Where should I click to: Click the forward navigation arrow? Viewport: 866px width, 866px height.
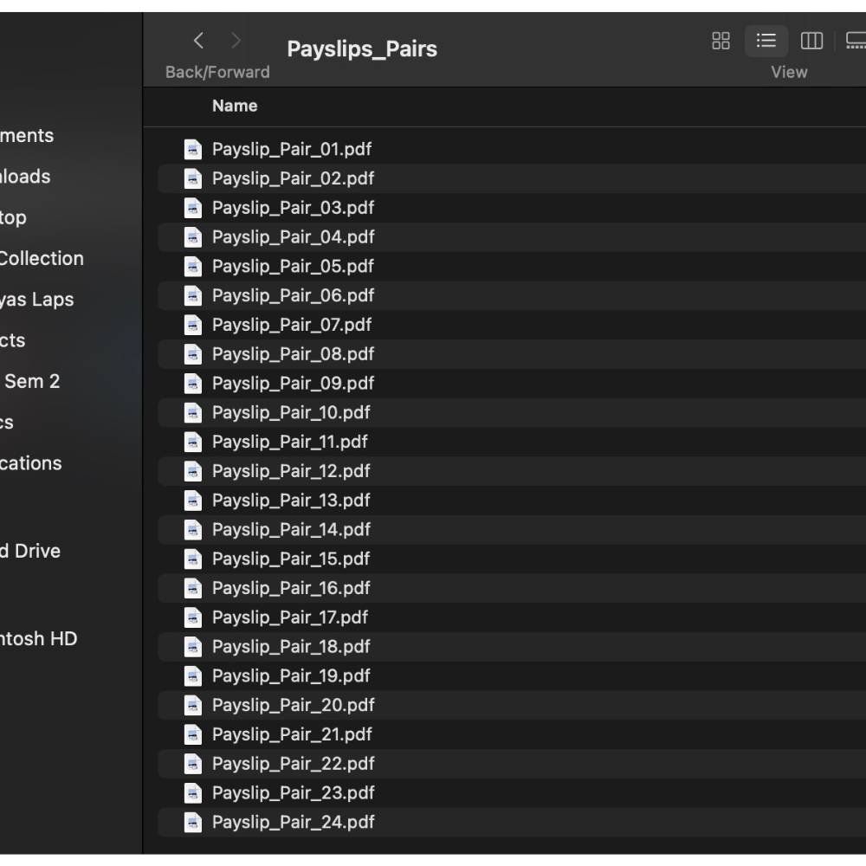tap(236, 40)
